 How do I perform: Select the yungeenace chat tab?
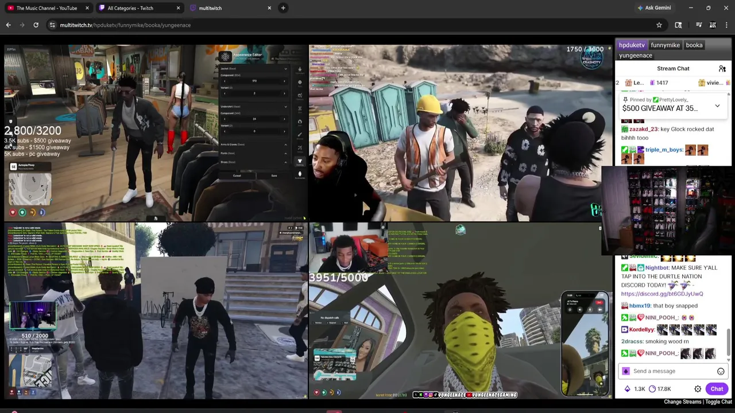(636, 55)
